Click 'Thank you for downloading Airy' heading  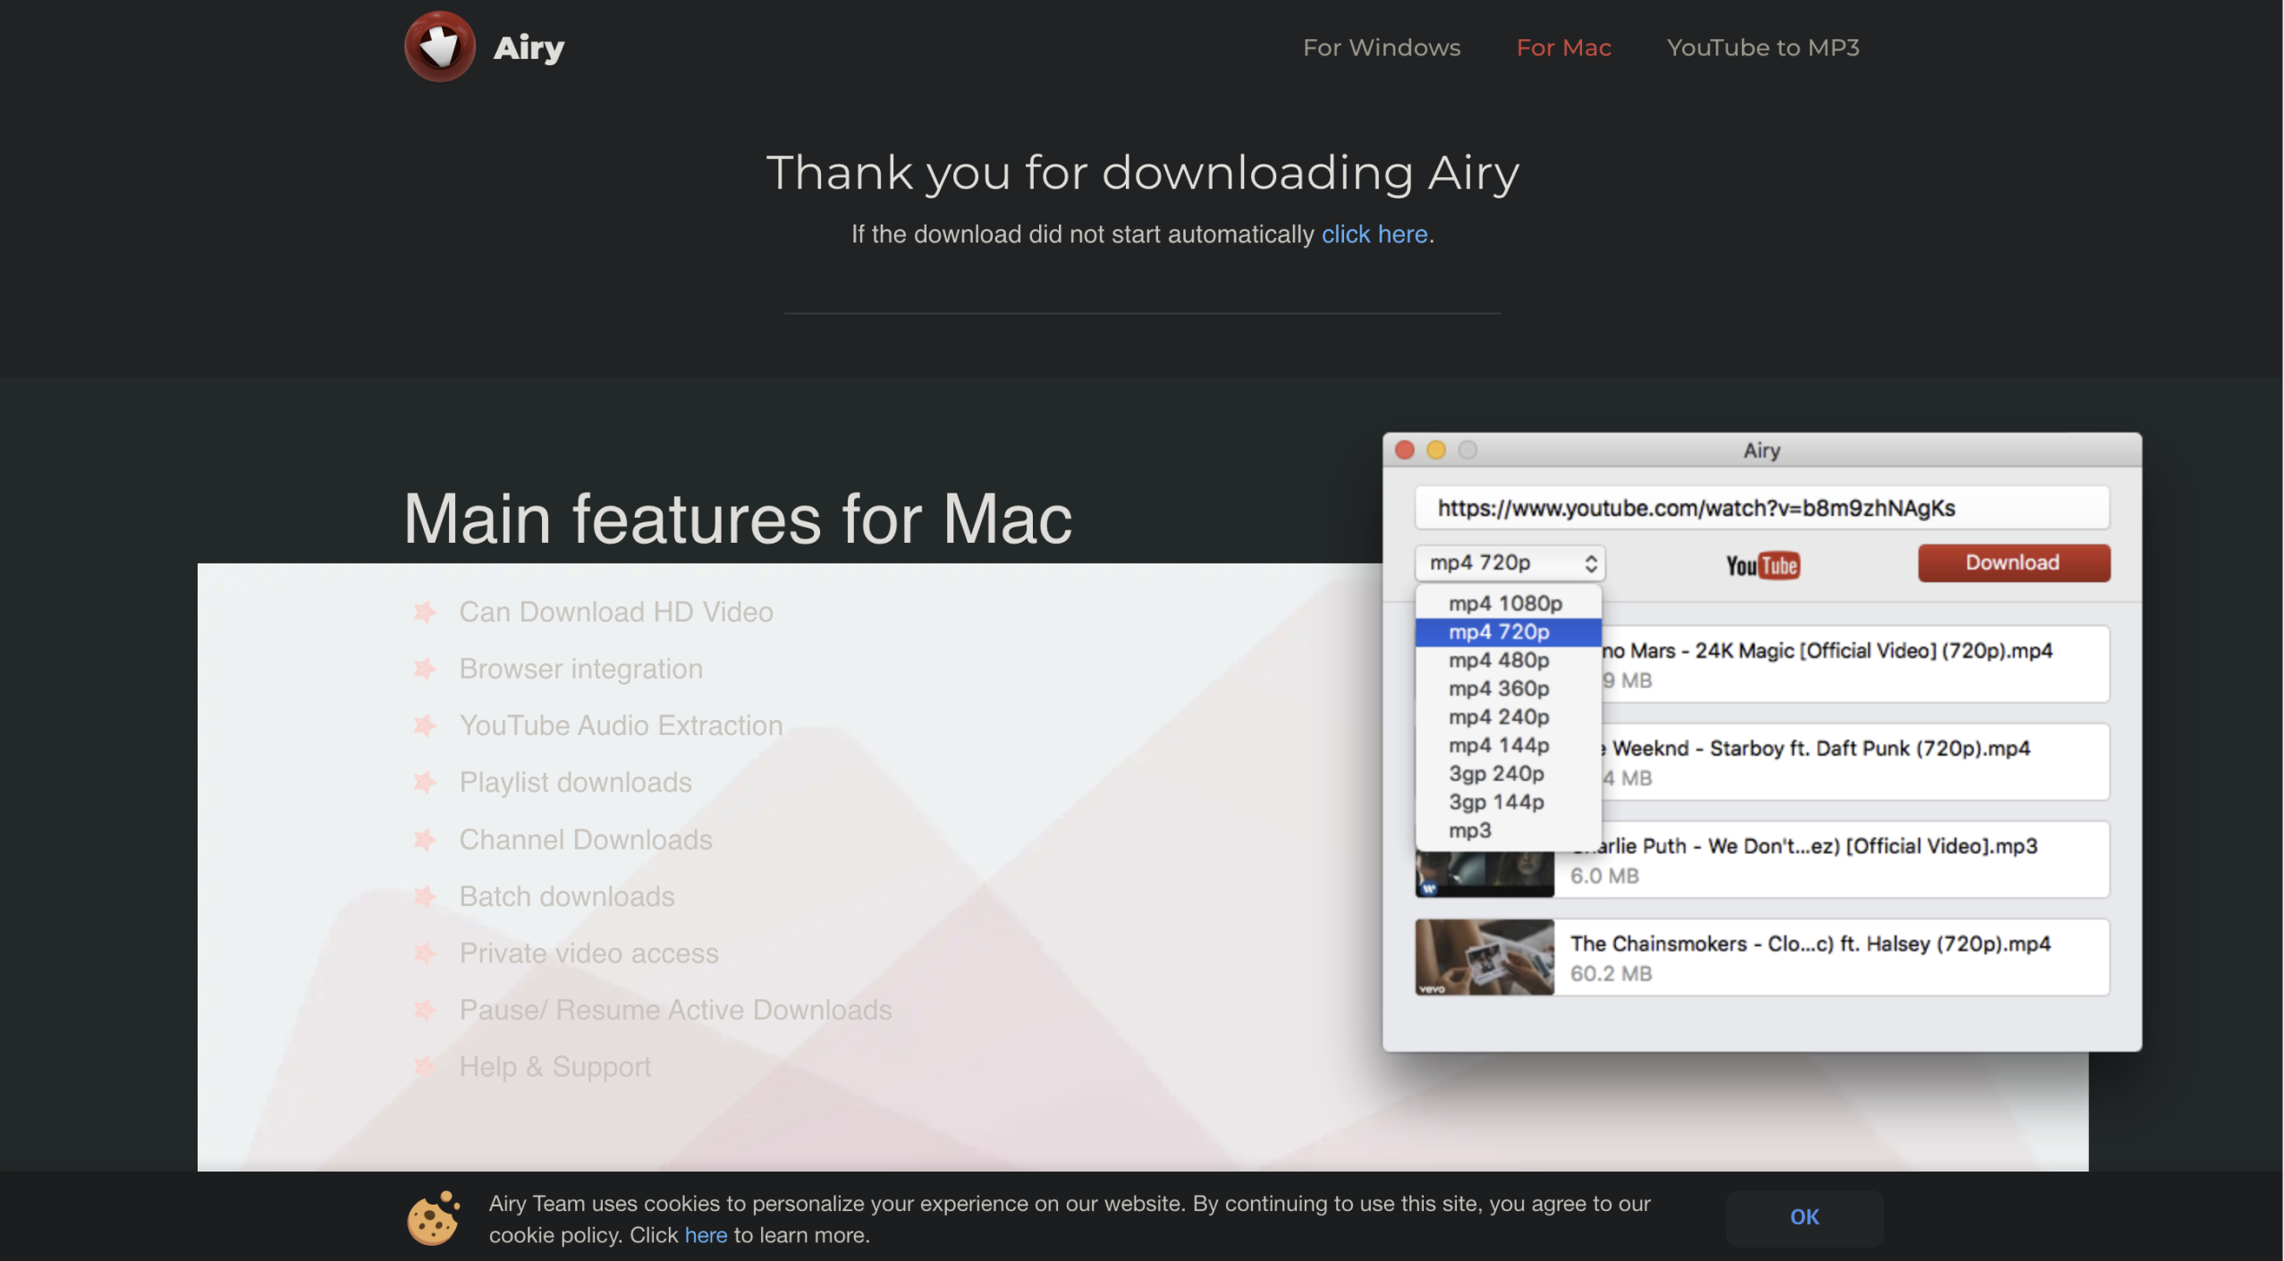[x=1142, y=173]
